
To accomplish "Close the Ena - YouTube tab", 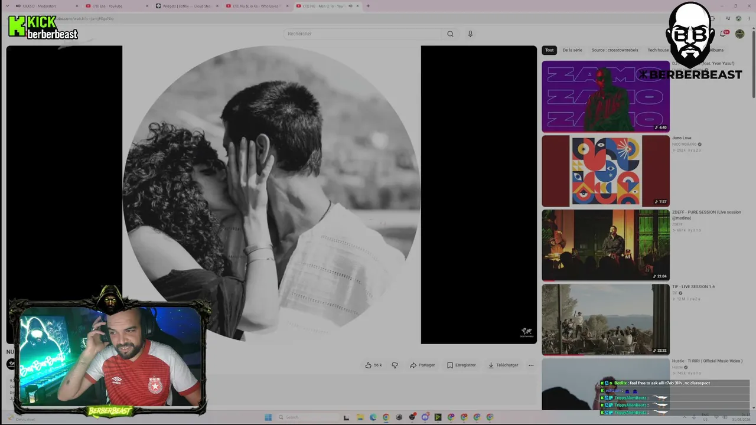I will pos(147,6).
